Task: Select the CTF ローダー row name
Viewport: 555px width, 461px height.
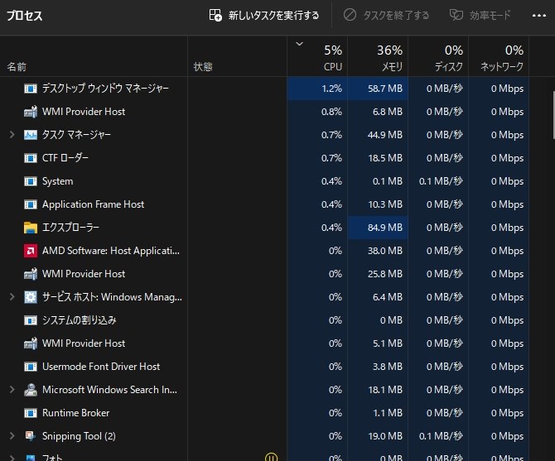Action: 65,158
